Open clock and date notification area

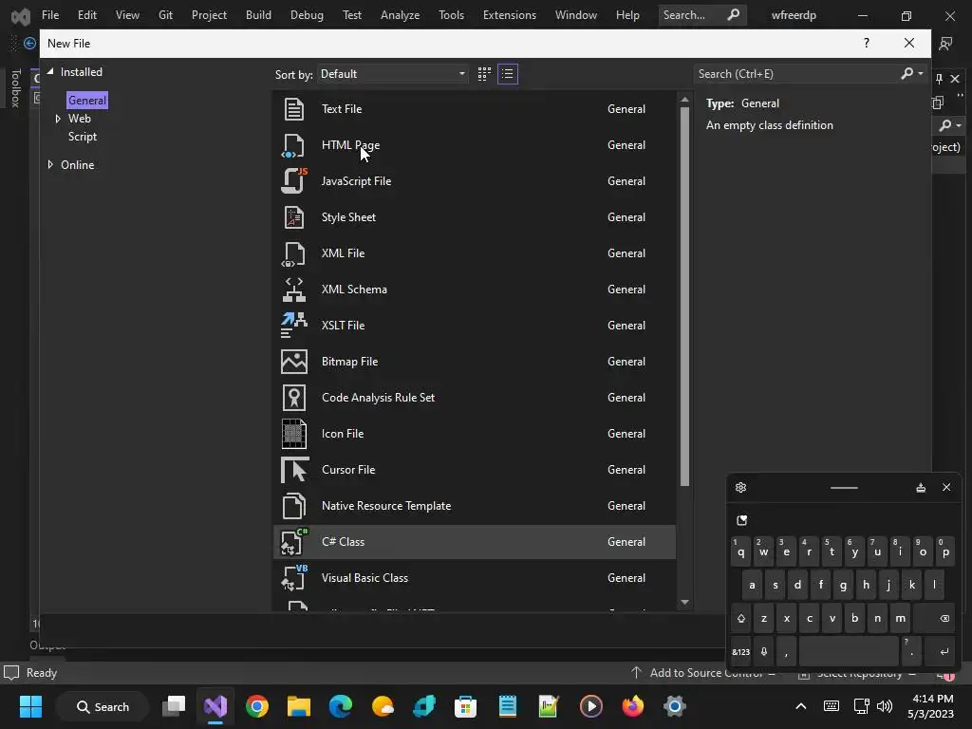coord(930,706)
